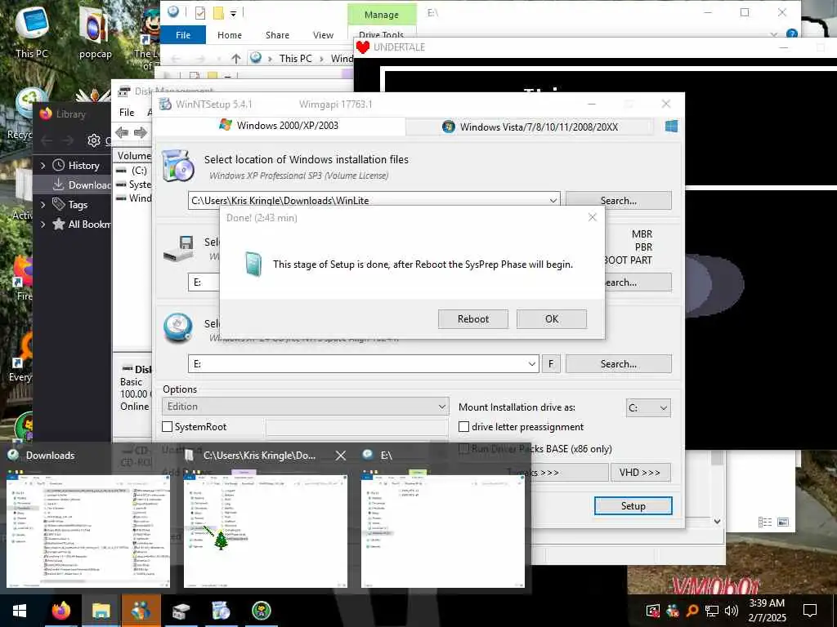Click Volume column header in Disk Management
This screenshot has width=837, height=627.
tap(134, 156)
